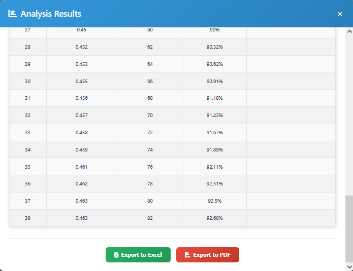Select the cell showing 68
Screen dimensions: 353x271
[150, 98]
